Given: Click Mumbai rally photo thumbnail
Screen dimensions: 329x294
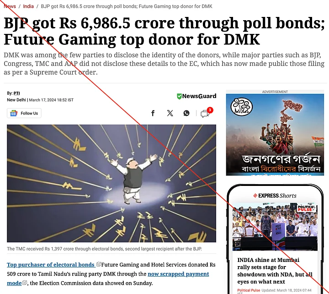Looking at the screenshot, I should [x=275, y=227].
